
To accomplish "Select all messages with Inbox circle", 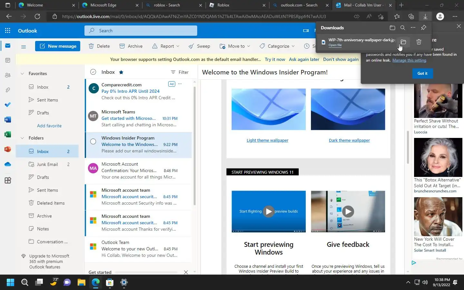I will (93, 72).
